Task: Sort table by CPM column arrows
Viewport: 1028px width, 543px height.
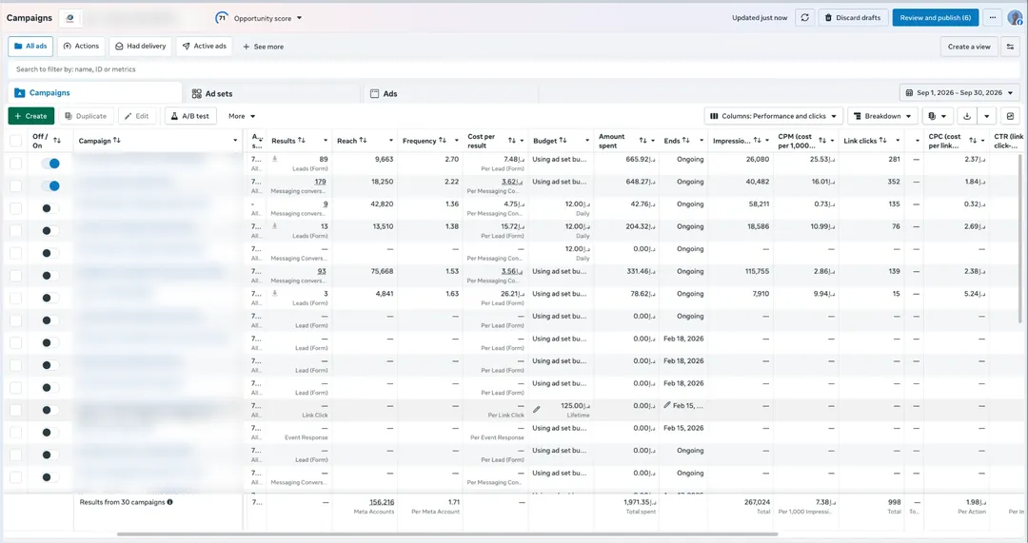Action: [x=822, y=140]
